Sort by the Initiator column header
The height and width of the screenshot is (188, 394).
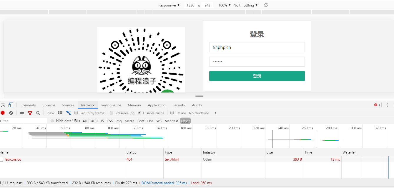(x=233, y=152)
